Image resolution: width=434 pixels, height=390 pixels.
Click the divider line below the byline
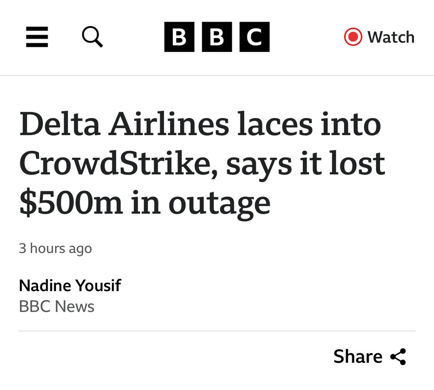(217, 331)
